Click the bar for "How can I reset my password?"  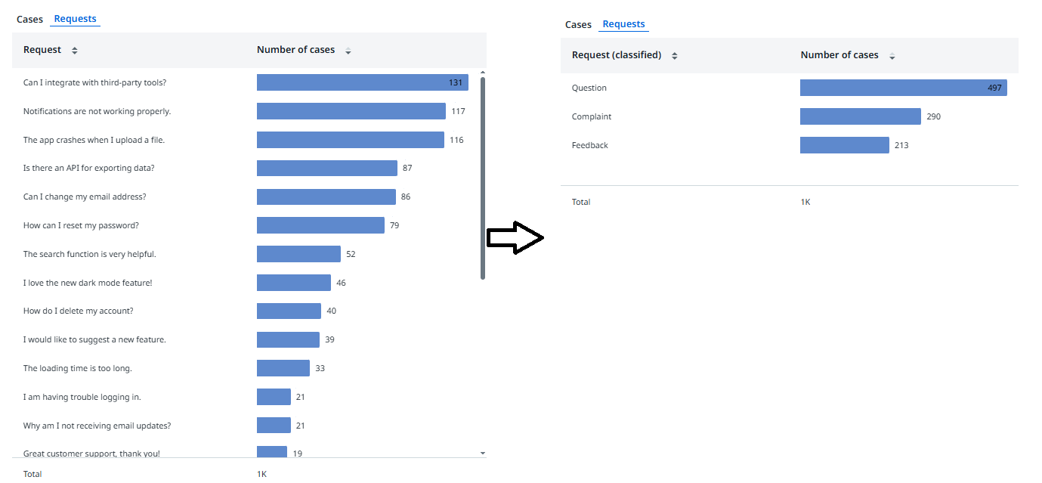pyautogui.click(x=320, y=225)
